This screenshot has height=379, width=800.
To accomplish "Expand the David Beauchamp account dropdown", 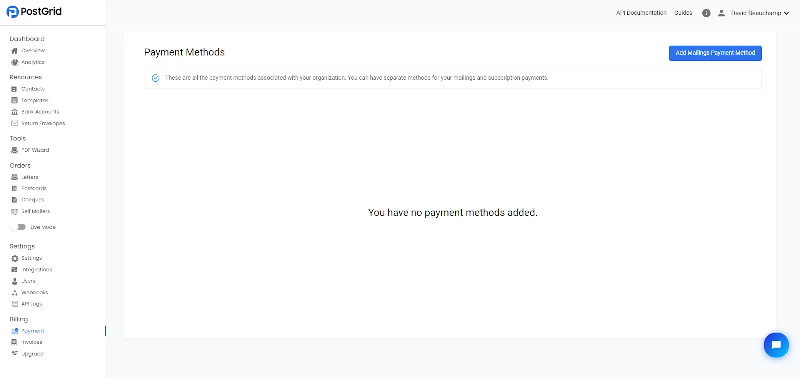I will click(x=760, y=13).
